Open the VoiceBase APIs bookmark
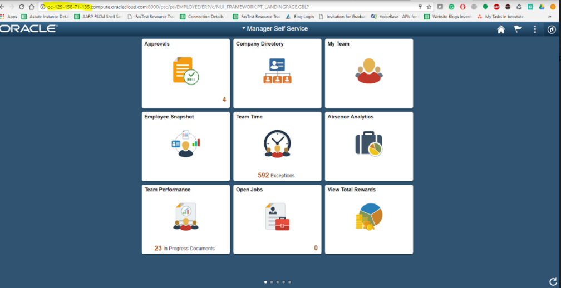The height and width of the screenshot is (288, 561). tap(395, 17)
